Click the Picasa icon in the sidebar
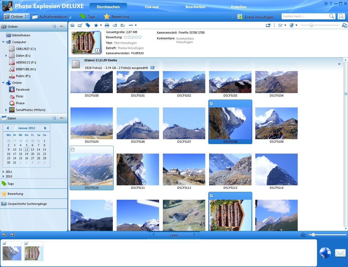 point(12,103)
